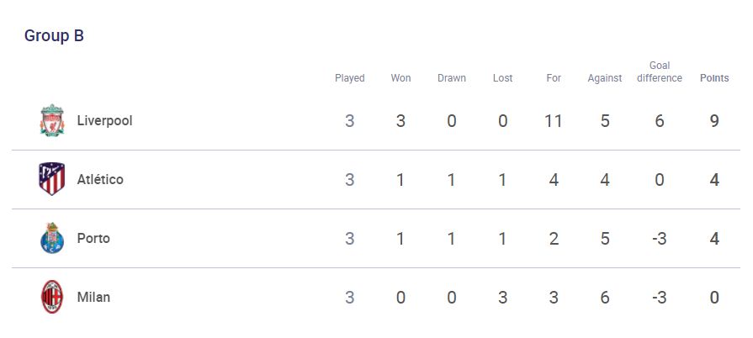753x338 pixels.
Task: Click the Won column header
Action: [x=400, y=78]
